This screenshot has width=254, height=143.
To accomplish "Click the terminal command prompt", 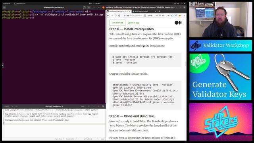I will coord(18,17).
